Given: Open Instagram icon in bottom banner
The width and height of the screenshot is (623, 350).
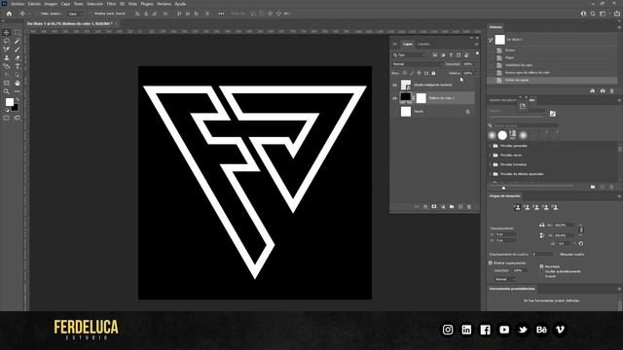Looking at the screenshot, I should coord(448,330).
